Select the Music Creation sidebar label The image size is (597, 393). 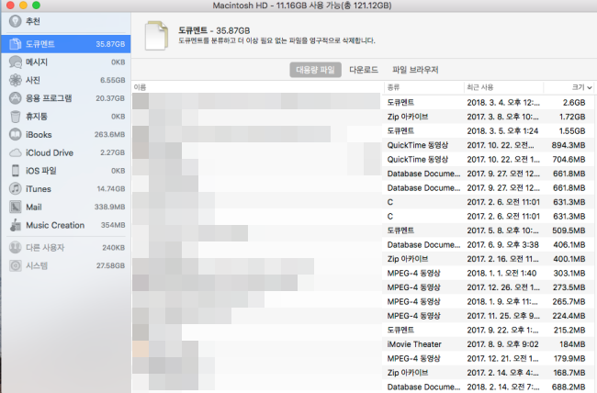(x=55, y=225)
